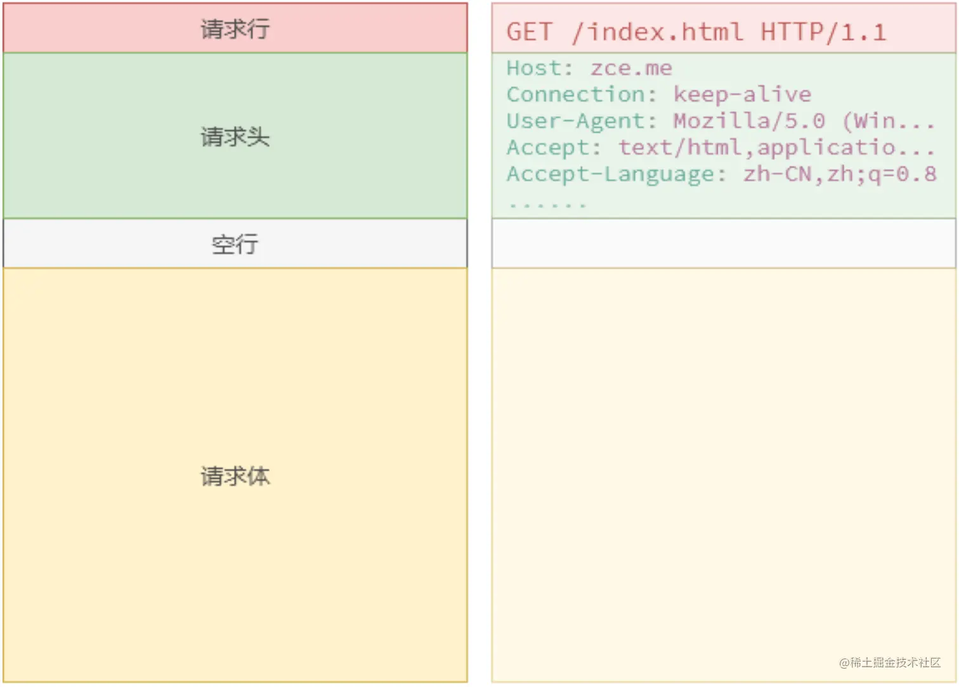Viewport: 959px width, 687px height.
Task: Select the zh-CN,zh;q=0.8 value
Action: point(839,174)
